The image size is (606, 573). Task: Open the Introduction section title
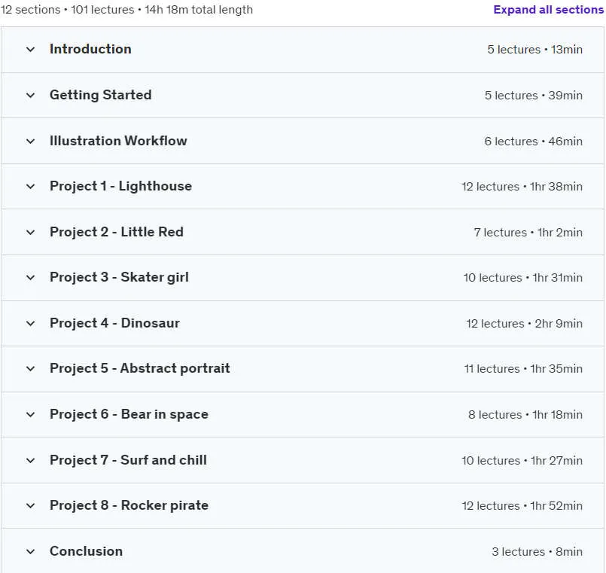coord(90,49)
